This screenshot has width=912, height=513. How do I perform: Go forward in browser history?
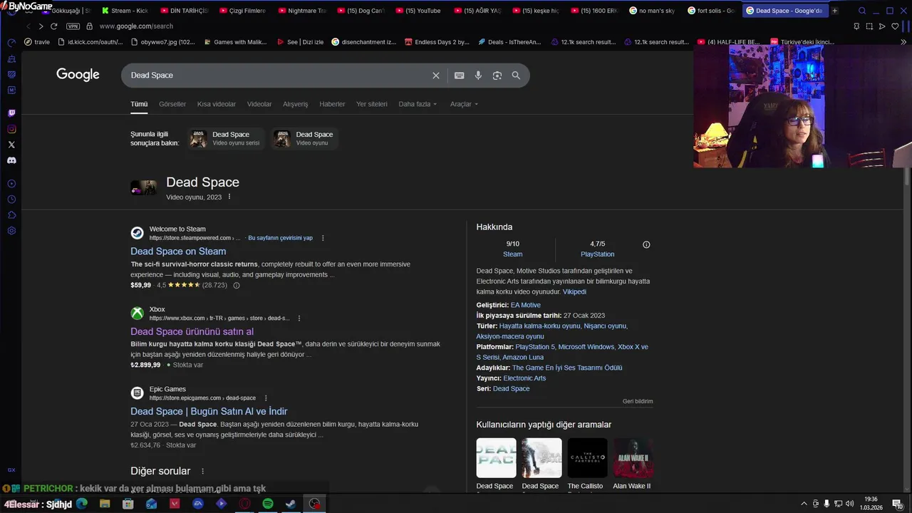[x=41, y=26]
